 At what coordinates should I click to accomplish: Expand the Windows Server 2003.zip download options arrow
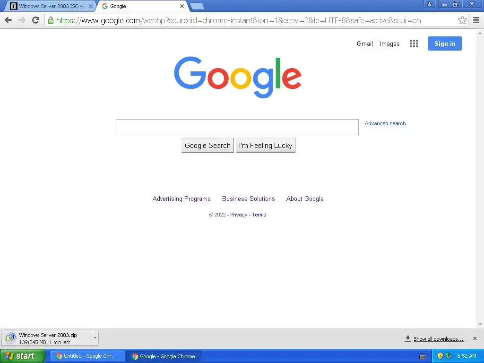point(95,338)
